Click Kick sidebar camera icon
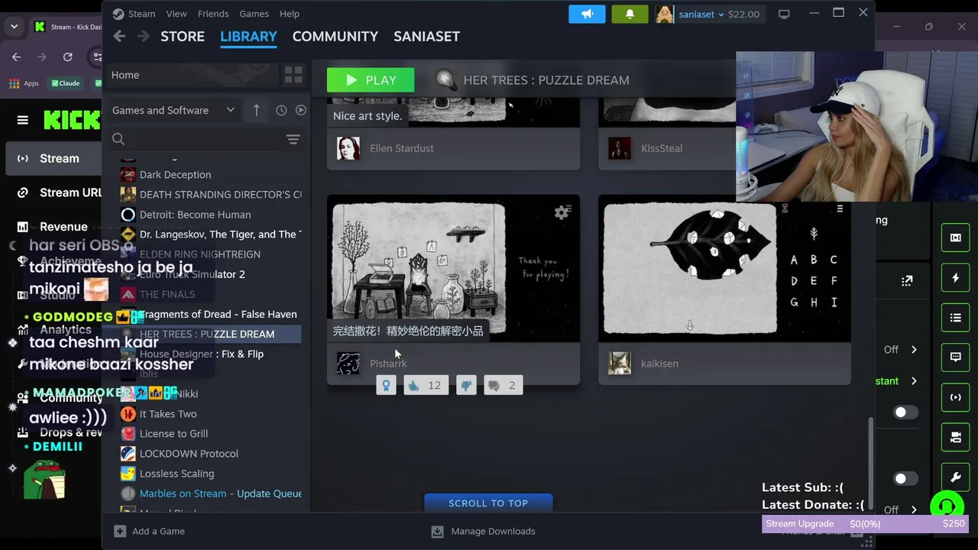 tap(956, 437)
